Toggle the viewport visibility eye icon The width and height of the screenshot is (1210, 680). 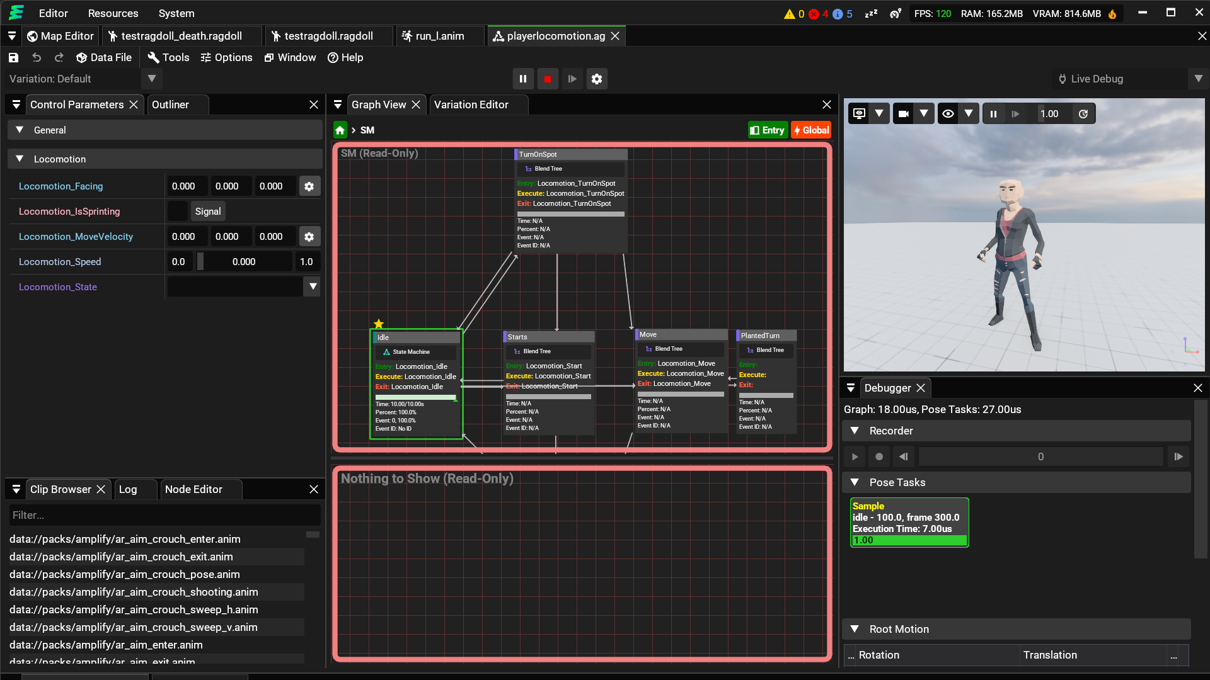click(948, 114)
